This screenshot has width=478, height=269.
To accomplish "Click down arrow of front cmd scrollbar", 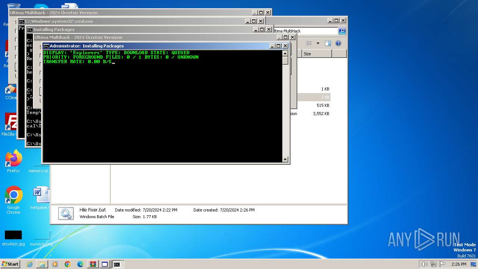I will 285,159.
